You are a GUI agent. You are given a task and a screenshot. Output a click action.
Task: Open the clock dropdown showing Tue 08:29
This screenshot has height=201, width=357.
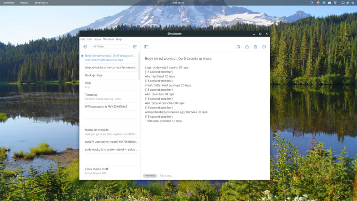pos(178,3)
